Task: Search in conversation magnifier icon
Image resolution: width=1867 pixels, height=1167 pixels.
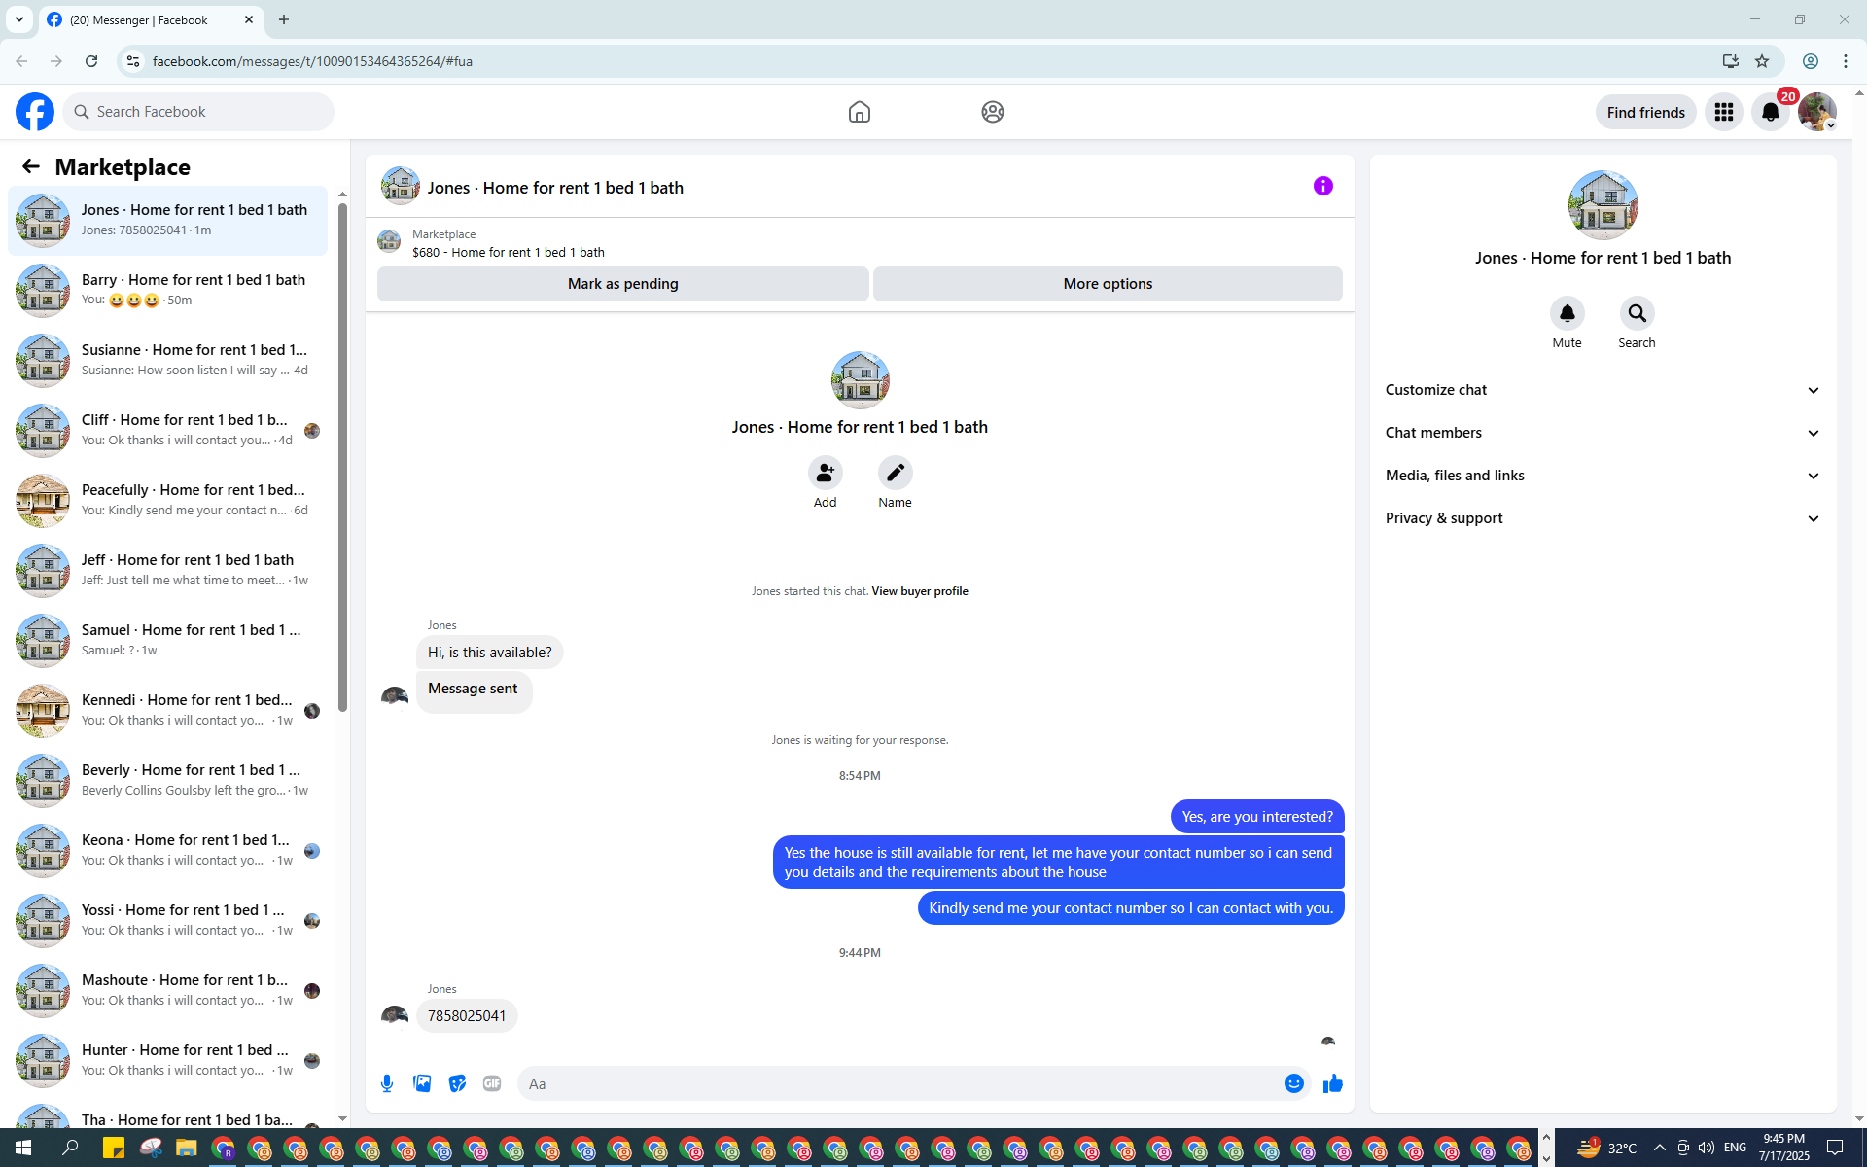Action: pos(1638,313)
